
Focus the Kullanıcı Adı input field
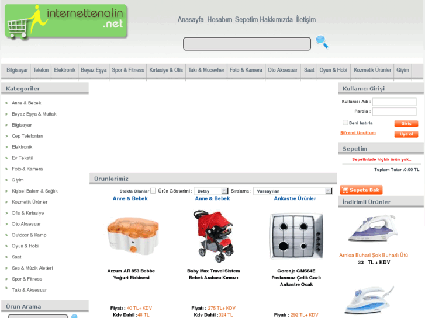[395, 102]
